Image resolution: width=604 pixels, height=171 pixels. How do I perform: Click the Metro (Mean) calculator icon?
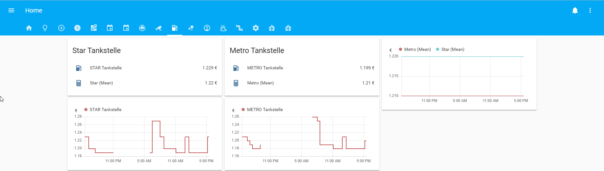(236, 83)
